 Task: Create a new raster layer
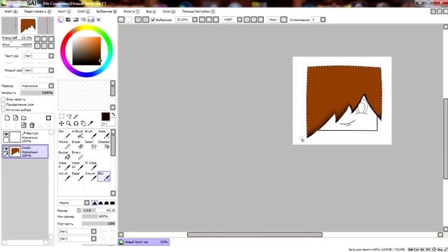(7, 118)
